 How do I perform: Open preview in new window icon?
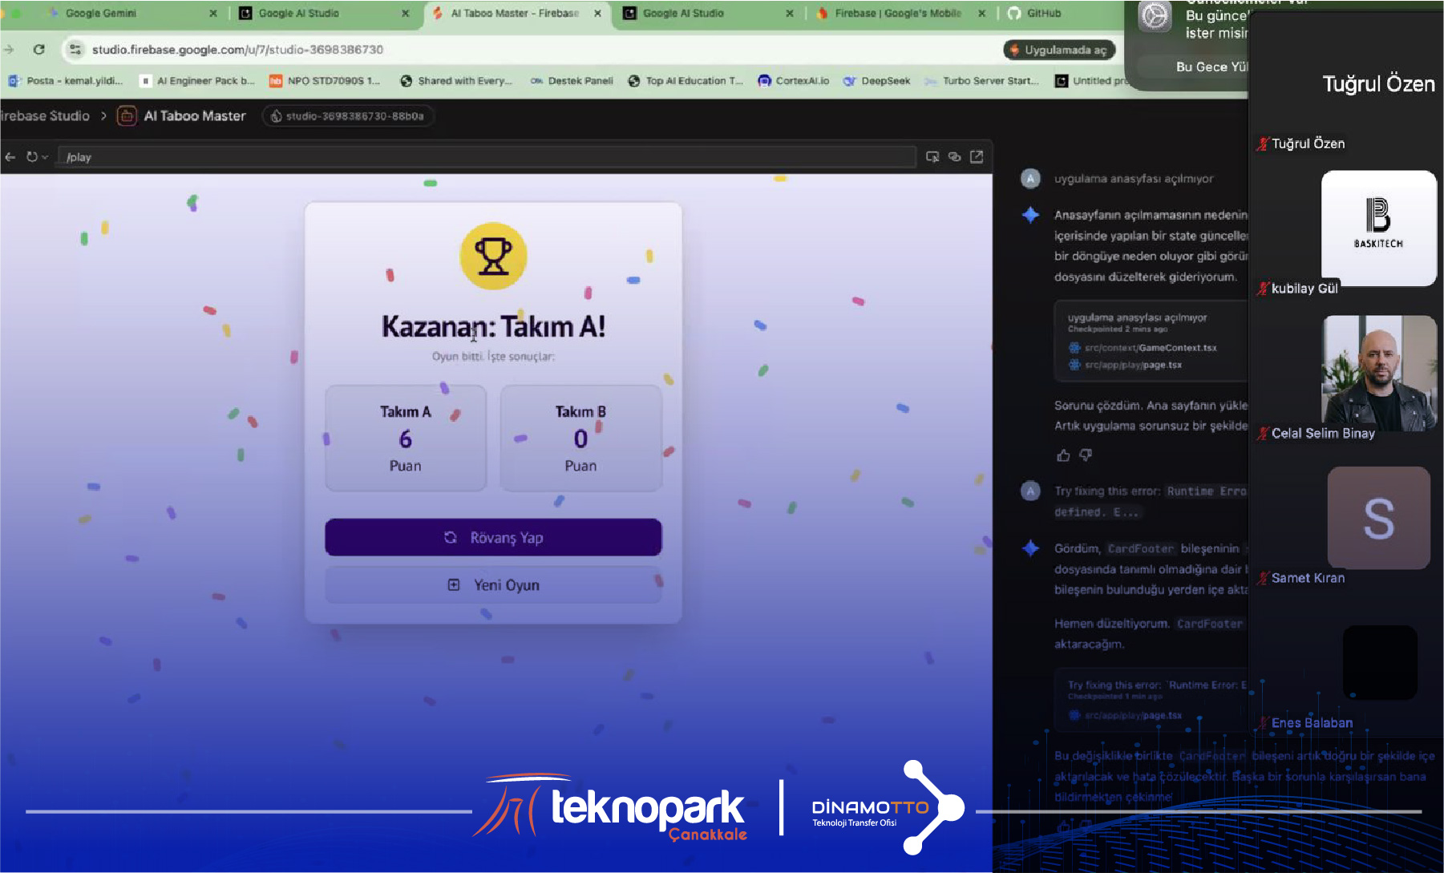(x=977, y=157)
